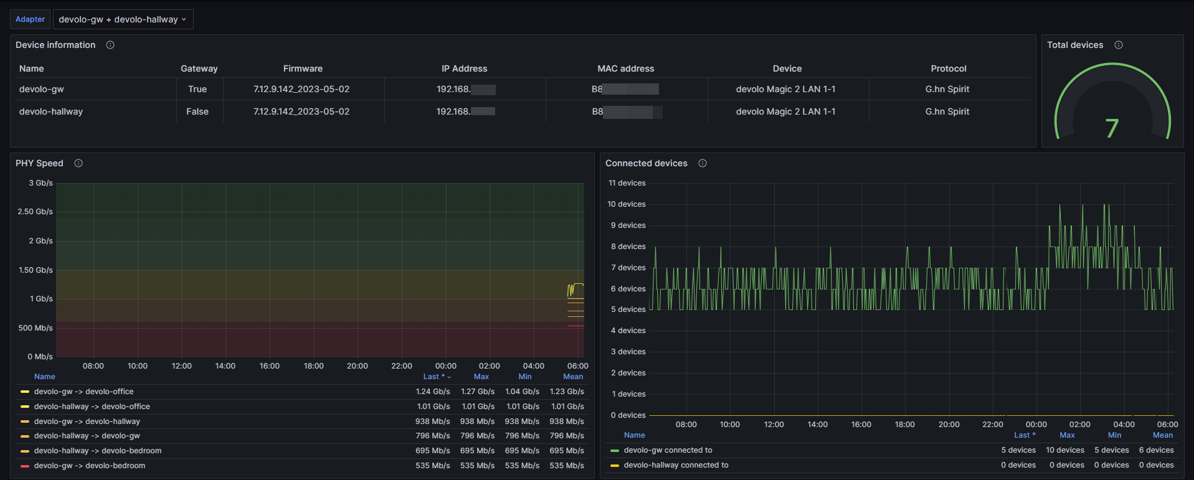The height and width of the screenshot is (480, 1194).
Task: Toggle devolo-gw -> devolo-office series visibility
Action: (x=83, y=392)
